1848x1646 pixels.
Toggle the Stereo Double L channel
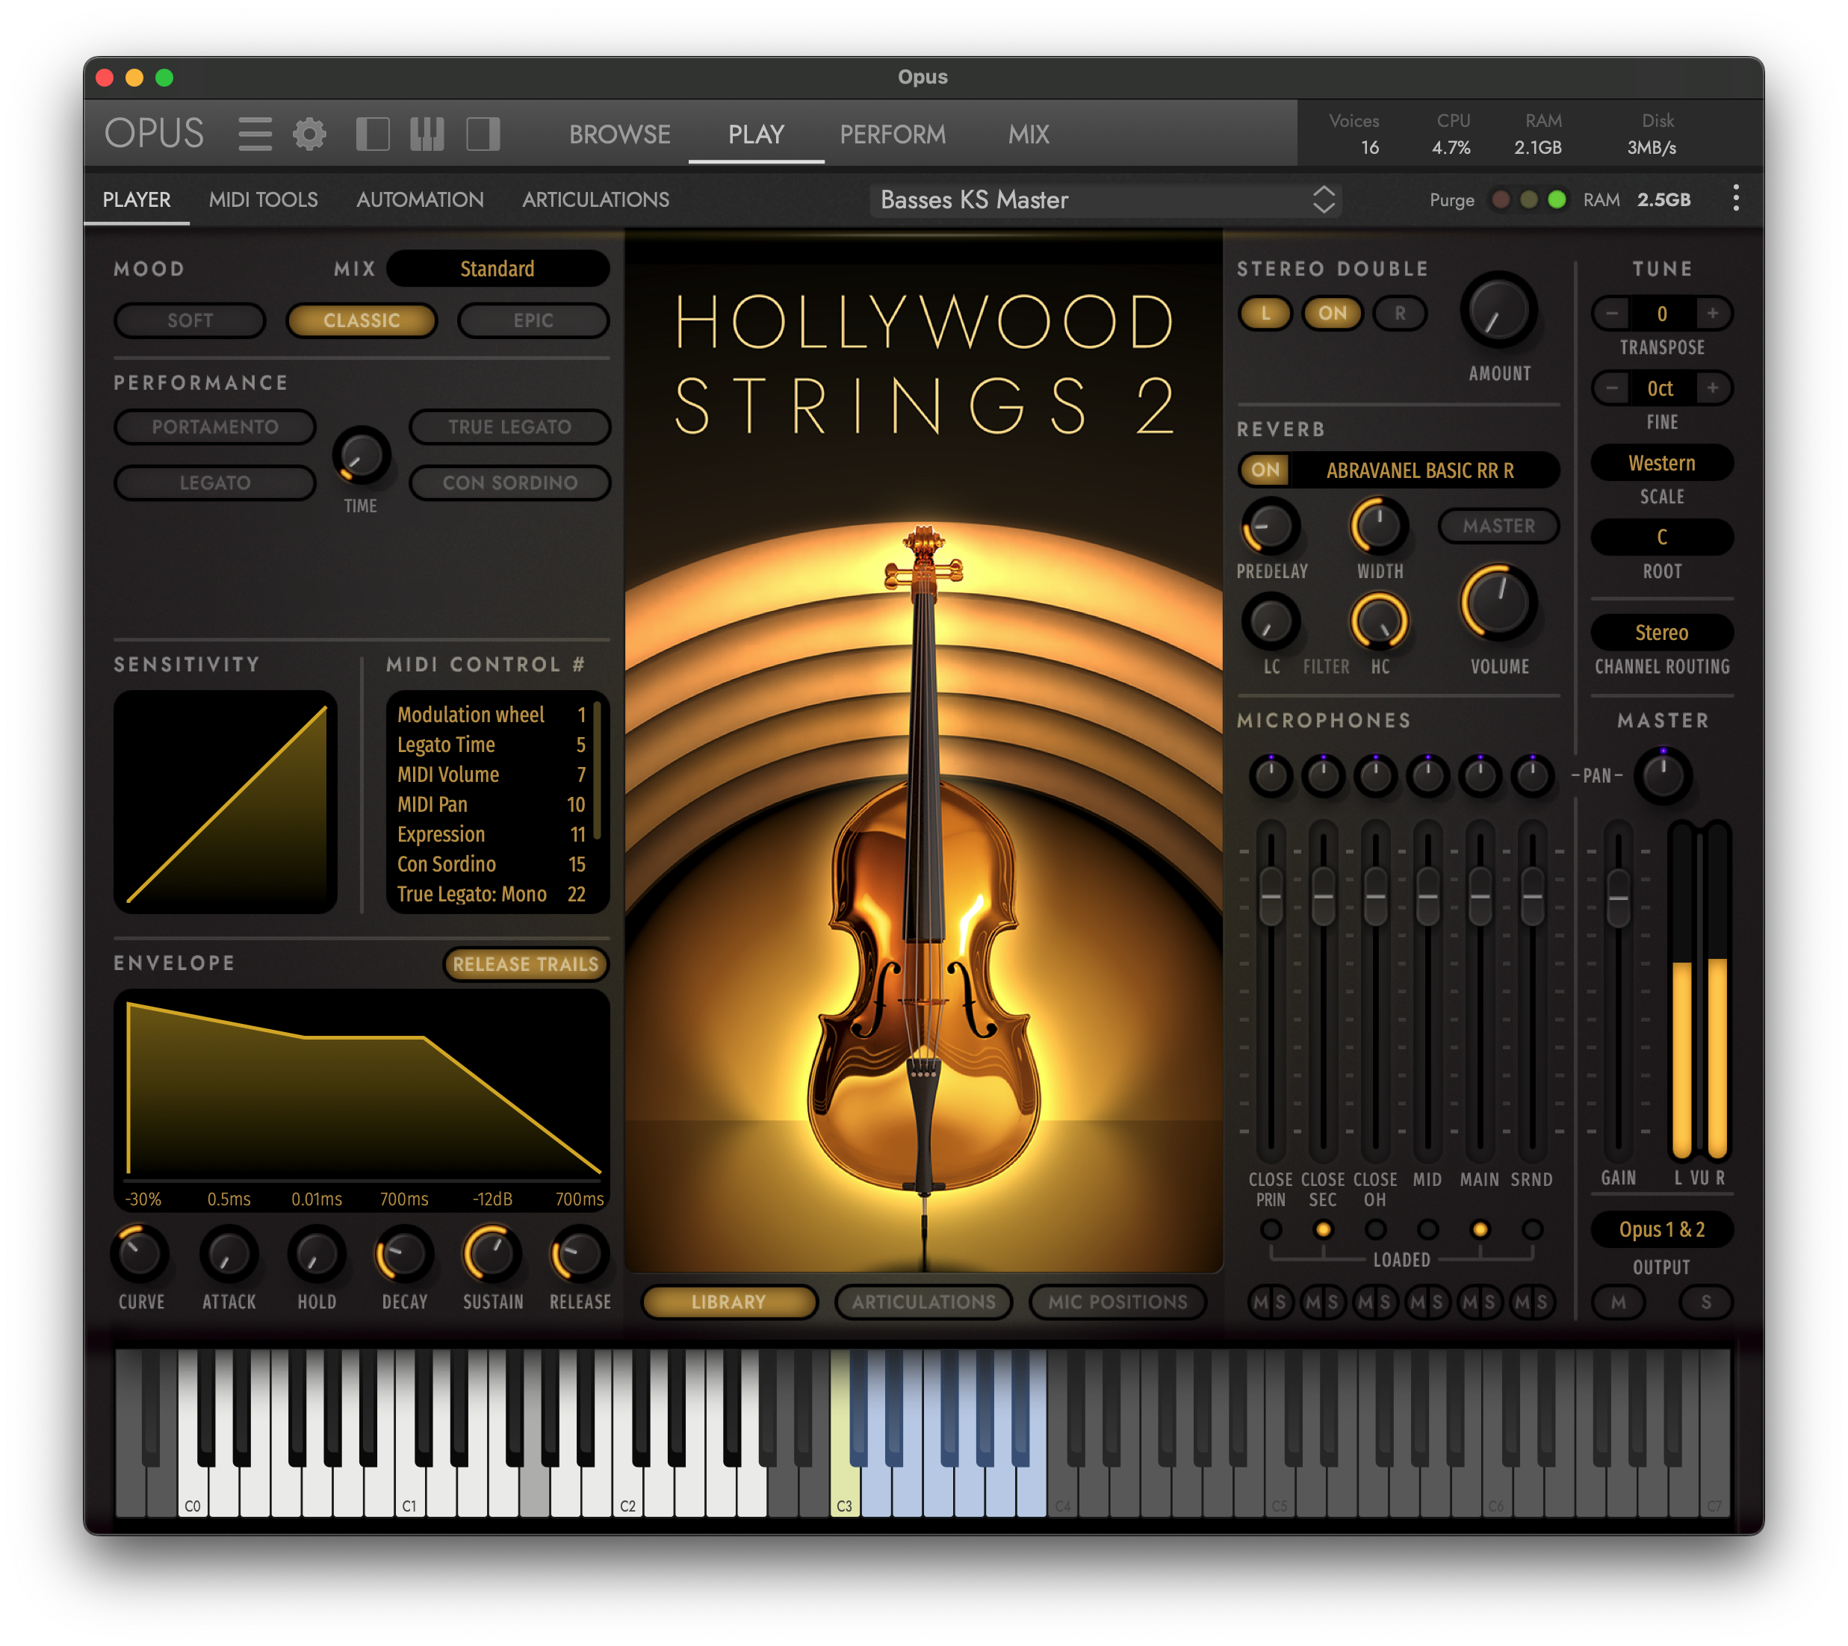coord(1265,313)
